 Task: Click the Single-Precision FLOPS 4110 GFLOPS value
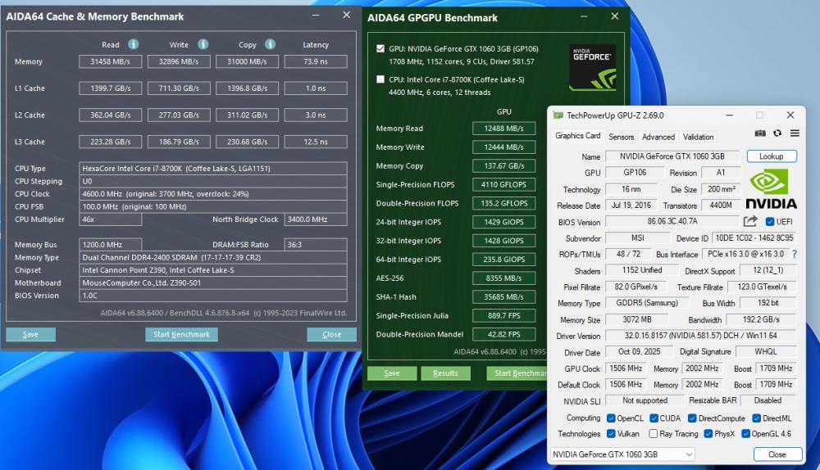point(503,184)
